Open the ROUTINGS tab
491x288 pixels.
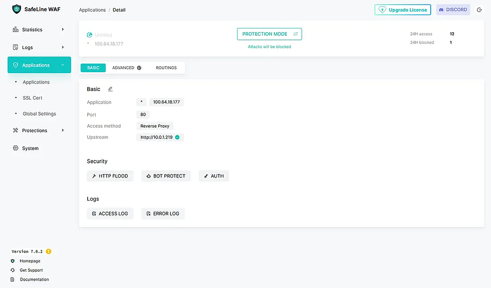(166, 67)
